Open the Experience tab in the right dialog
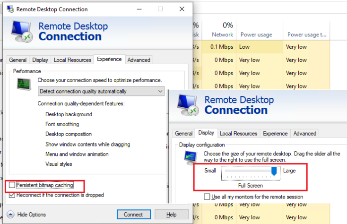The height and width of the screenshot is (224, 347). pos(275,134)
